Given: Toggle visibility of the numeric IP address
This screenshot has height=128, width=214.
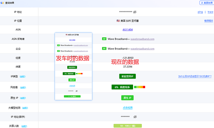Looking at the screenshot, I should coord(135,117).
